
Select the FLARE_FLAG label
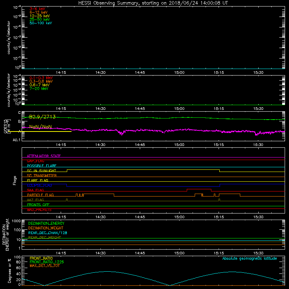[38, 180]
